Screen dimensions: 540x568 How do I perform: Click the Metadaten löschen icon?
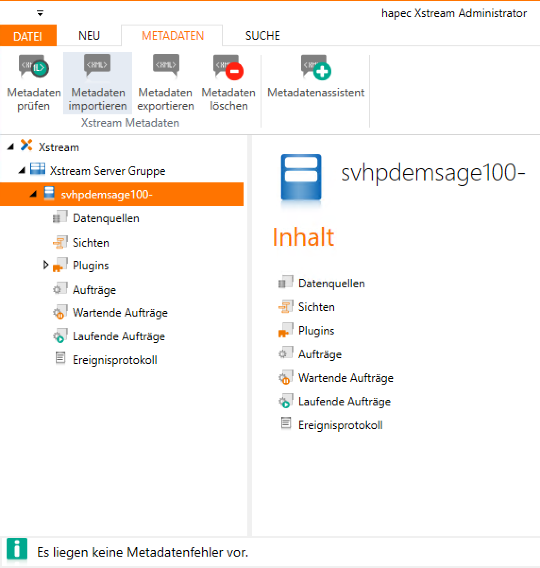click(x=228, y=68)
